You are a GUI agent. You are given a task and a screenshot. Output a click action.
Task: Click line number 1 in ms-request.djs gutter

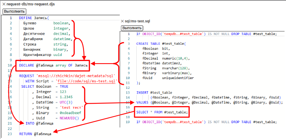(x=10, y=18)
